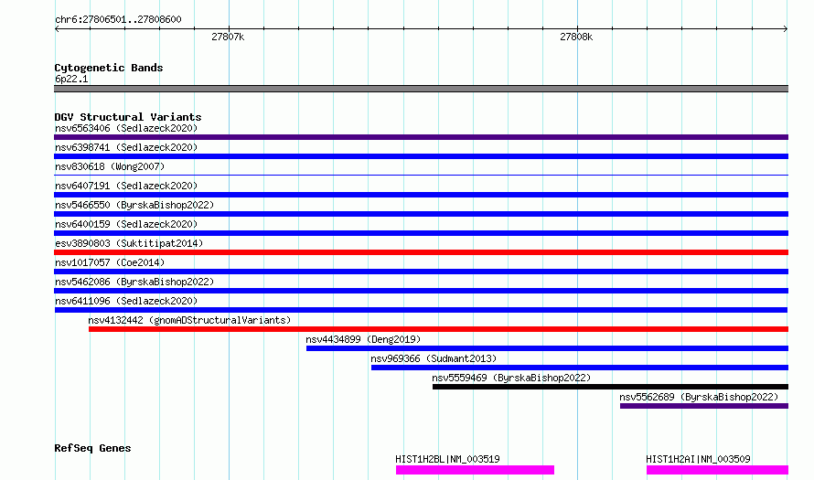Click the DGV Structural Variants track title
This screenshot has width=814, height=480.
pos(128,117)
